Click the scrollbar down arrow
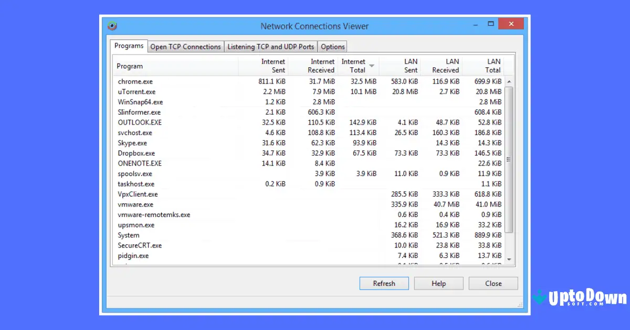This screenshot has height=330, width=630. click(509, 259)
